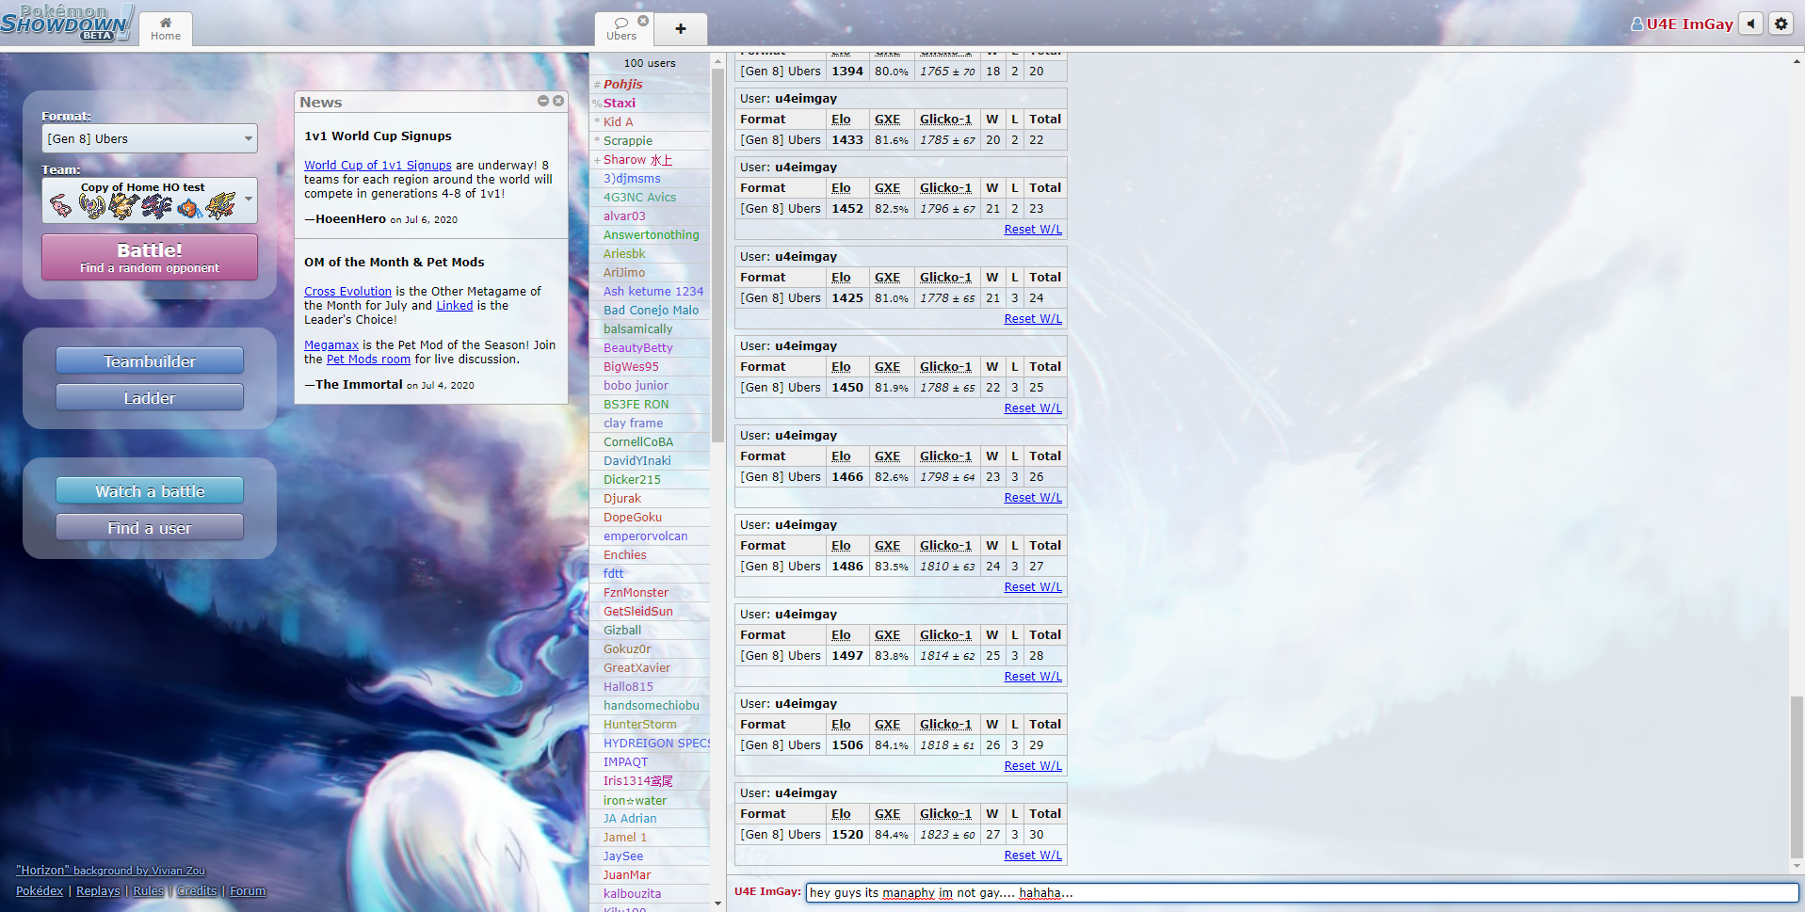Open the Forum footer link
This screenshot has height=912, width=1805.
pos(248,890)
